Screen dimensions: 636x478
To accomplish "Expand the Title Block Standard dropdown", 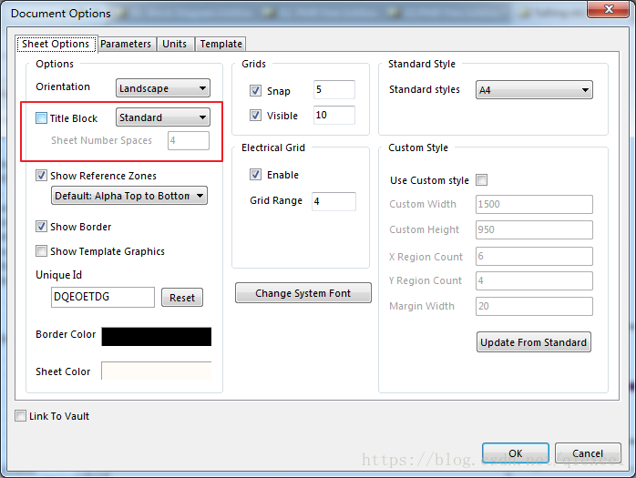I will click(163, 117).
